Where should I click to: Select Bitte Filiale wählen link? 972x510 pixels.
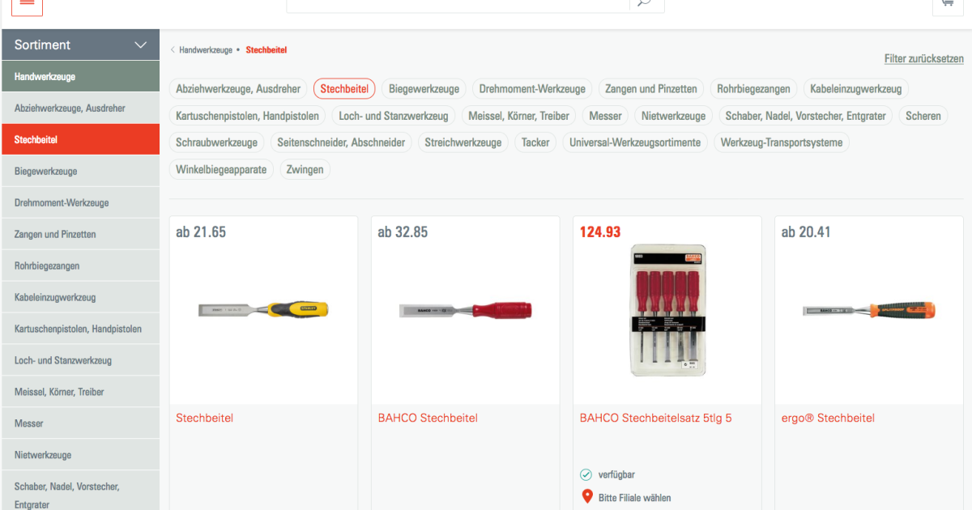pos(635,498)
